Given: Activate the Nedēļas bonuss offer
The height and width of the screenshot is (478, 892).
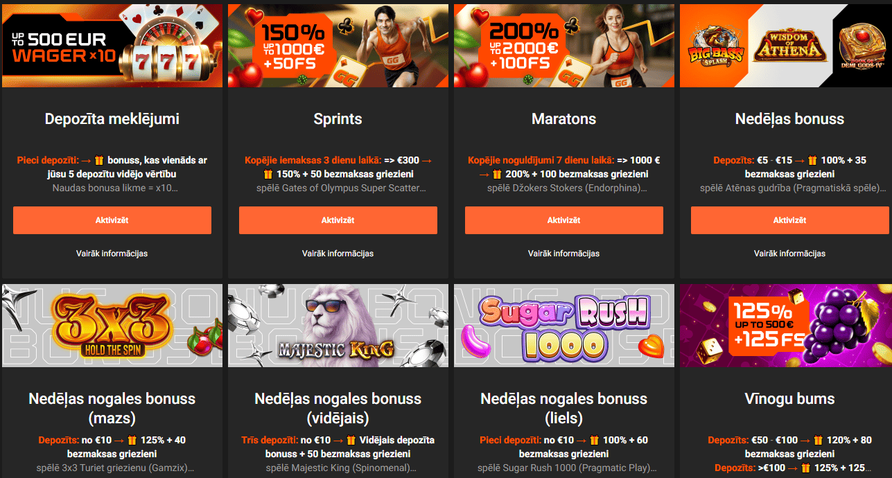Looking at the screenshot, I should 789,220.
